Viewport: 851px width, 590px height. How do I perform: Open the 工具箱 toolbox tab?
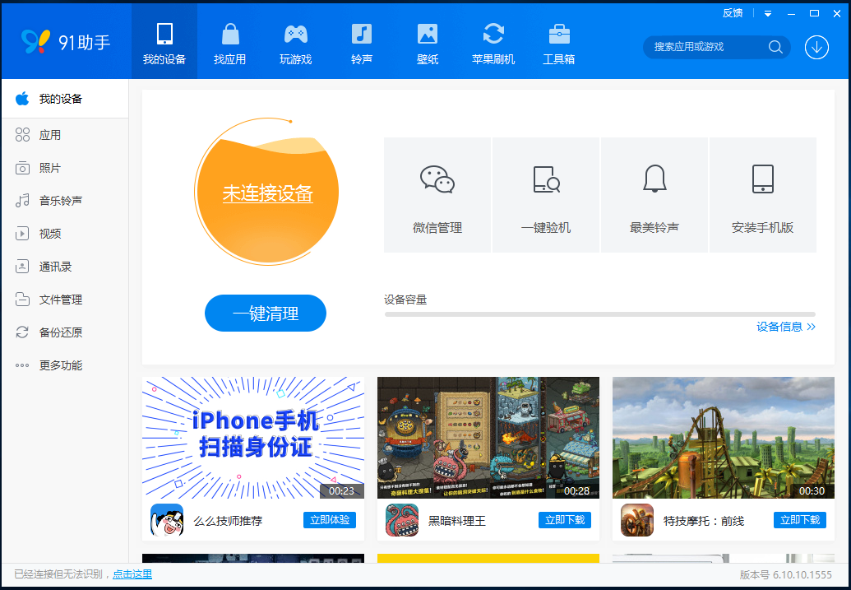[559, 42]
